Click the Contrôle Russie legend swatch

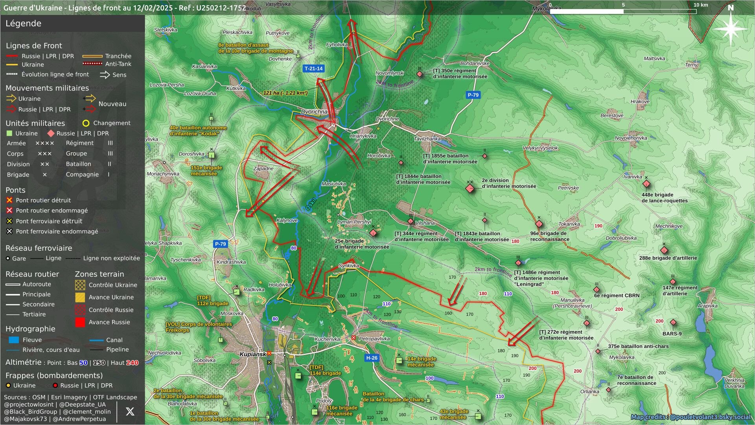tap(80, 310)
